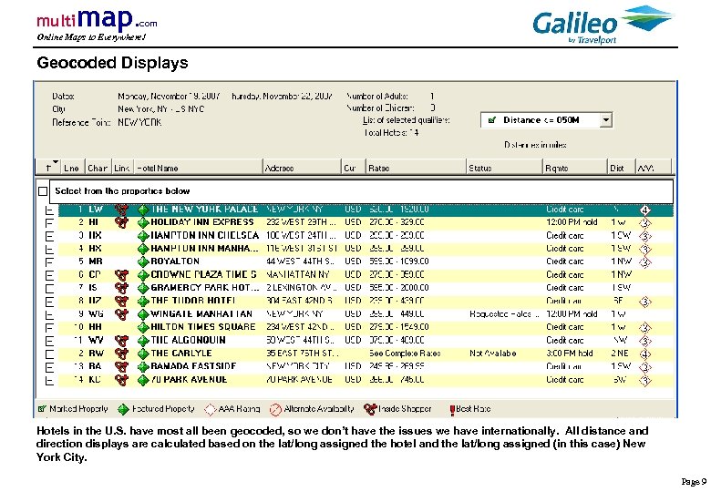
Task: Click Inside Shopper icon for New York Palace
Action: click(121, 210)
